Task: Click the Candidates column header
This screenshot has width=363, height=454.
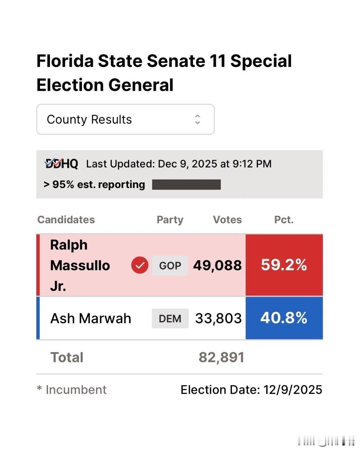Action: 66,220
